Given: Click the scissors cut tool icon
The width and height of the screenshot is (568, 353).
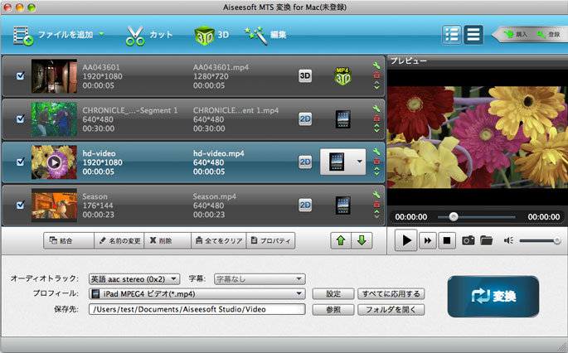Looking at the screenshot, I should coord(137,36).
